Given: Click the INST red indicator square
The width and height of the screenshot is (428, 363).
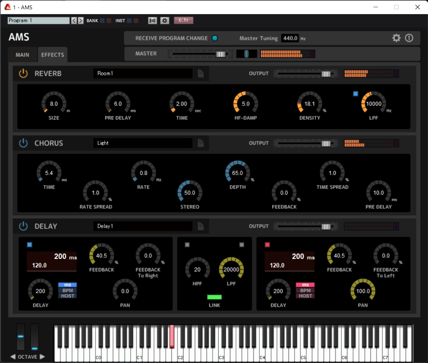Looking at the screenshot, I should [x=136, y=20].
